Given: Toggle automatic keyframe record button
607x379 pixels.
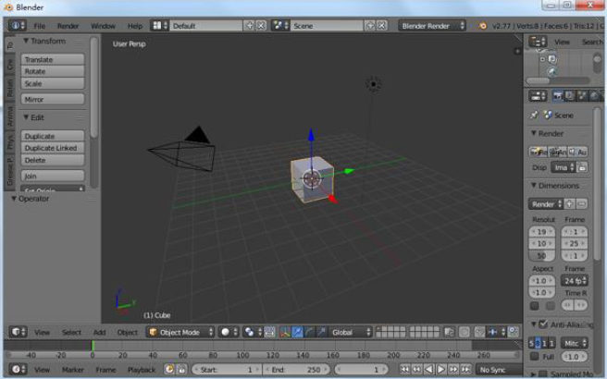Looking at the screenshot, I should click(169, 370).
